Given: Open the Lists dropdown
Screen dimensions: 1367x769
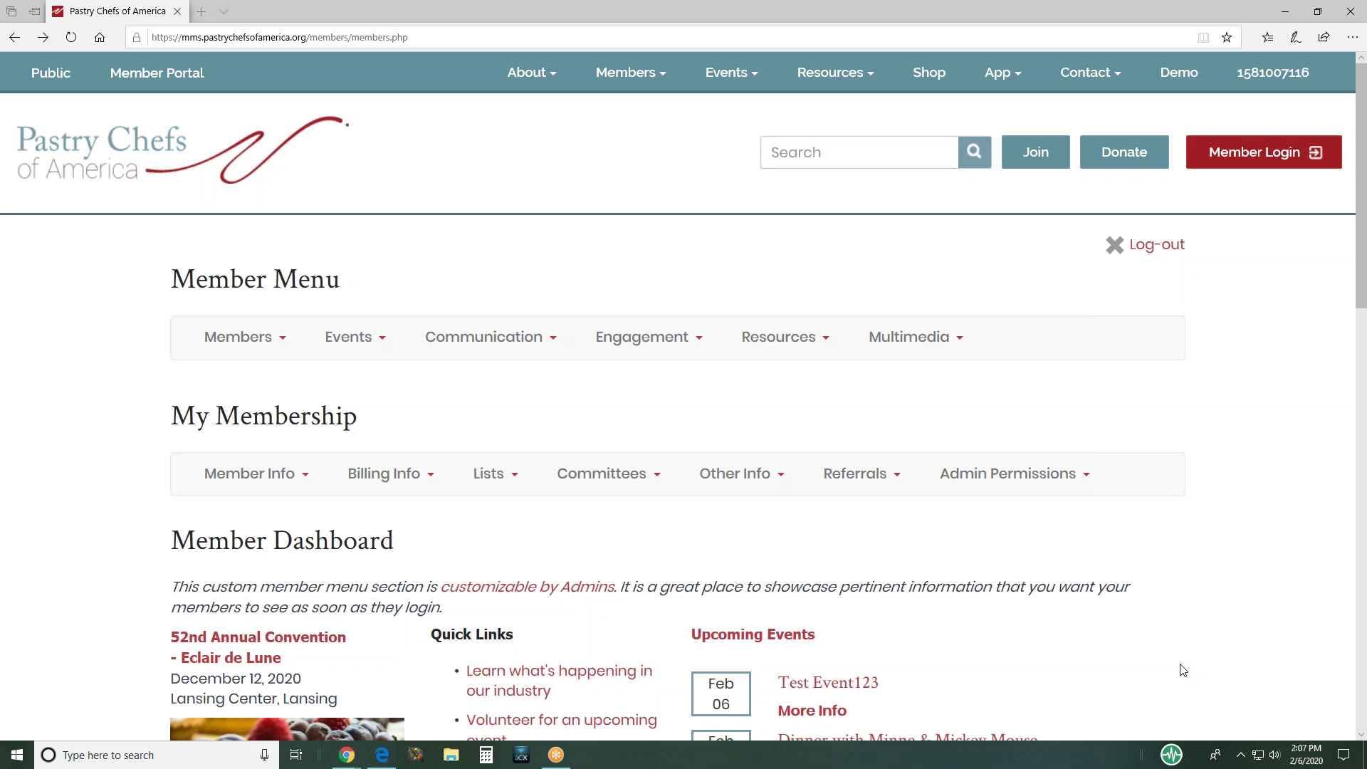Looking at the screenshot, I should [496, 474].
